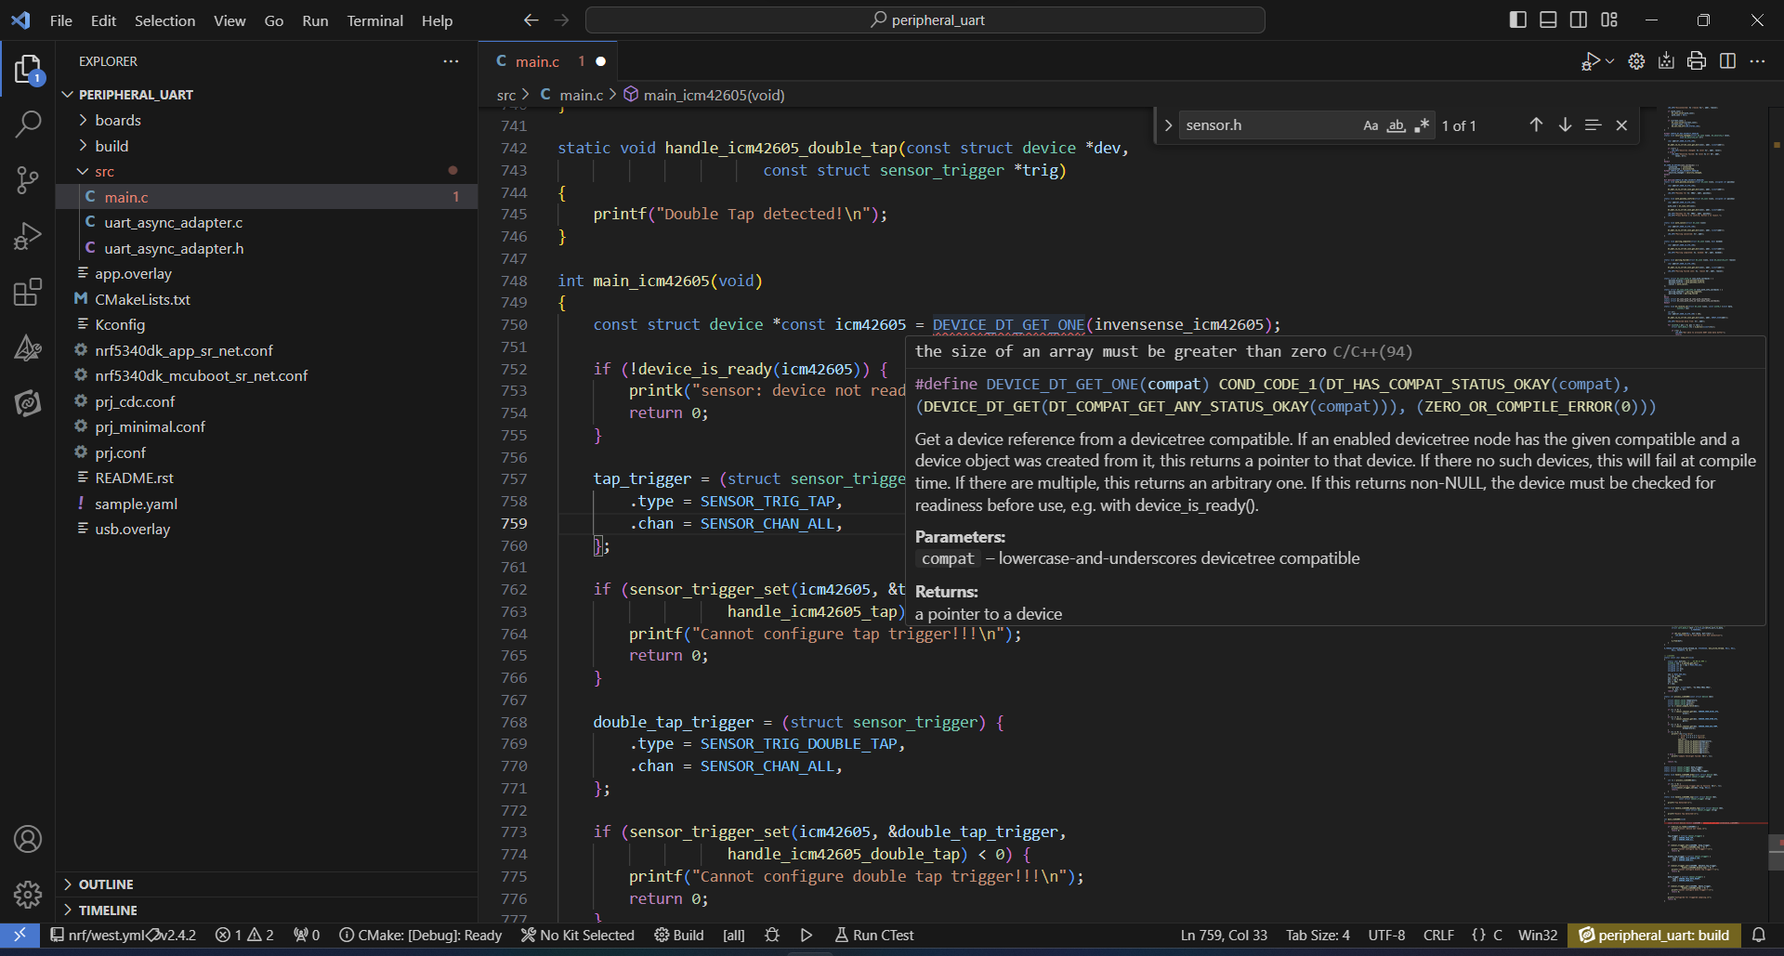Toggle Use Regular Expression in find widget
This screenshot has width=1784, height=956.
(x=1421, y=125)
